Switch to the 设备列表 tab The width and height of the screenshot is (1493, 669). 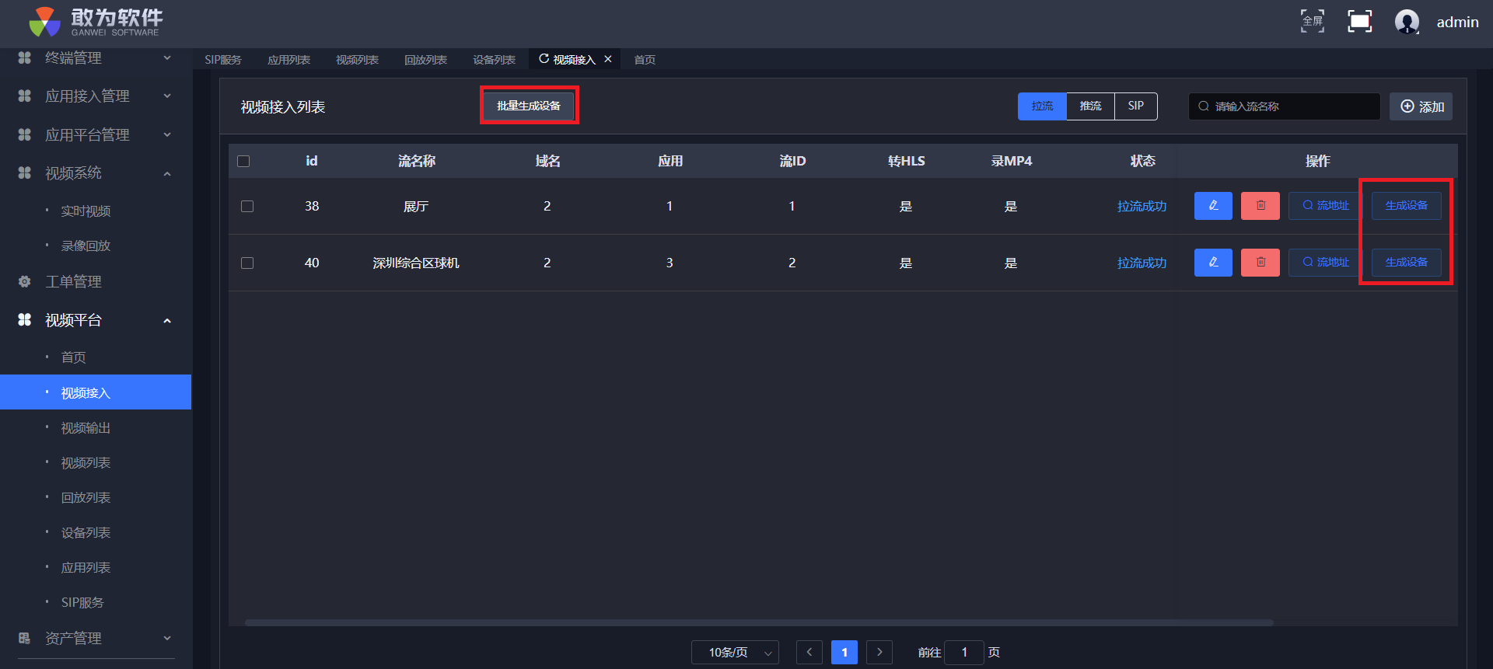click(494, 60)
